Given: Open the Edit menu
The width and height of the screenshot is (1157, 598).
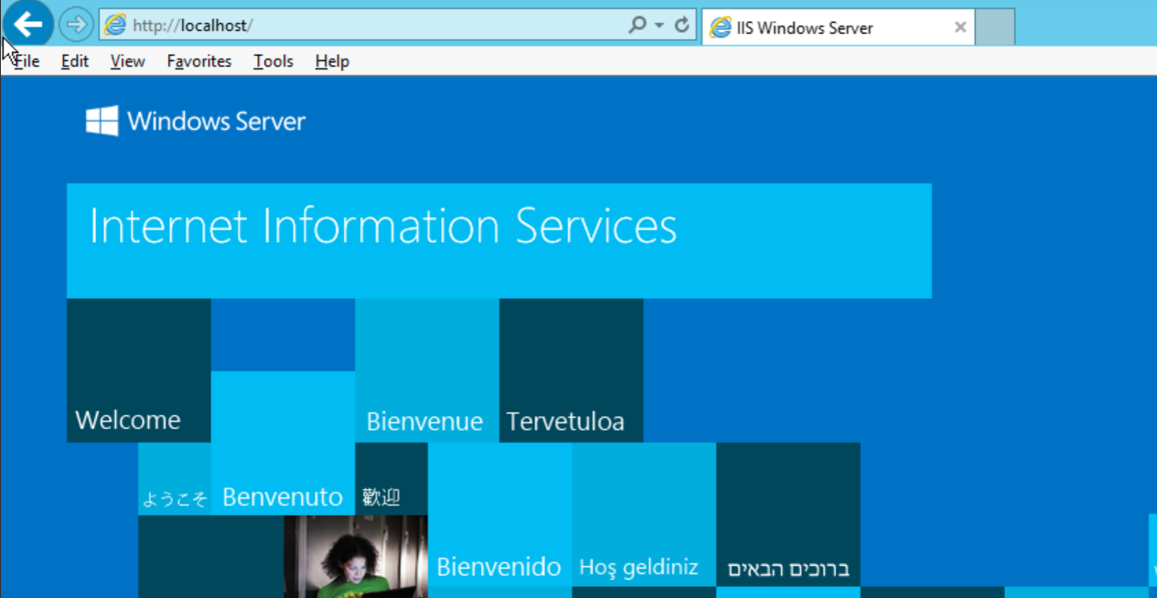Looking at the screenshot, I should (75, 61).
